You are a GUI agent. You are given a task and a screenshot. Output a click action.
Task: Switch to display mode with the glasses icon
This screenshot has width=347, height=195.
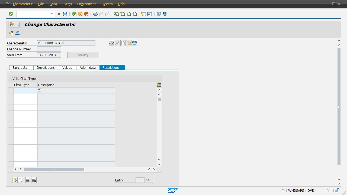[x=111, y=43]
